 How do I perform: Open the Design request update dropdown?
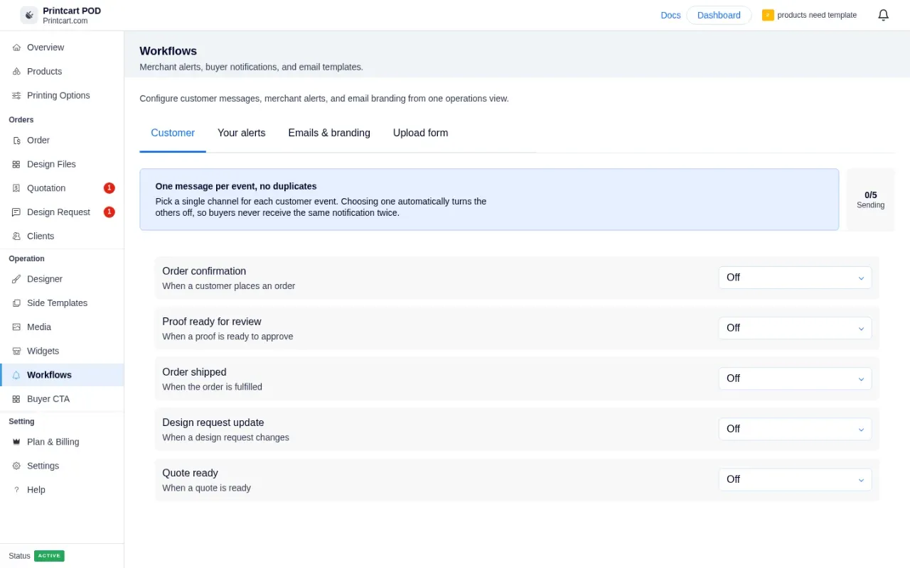point(795,429)
